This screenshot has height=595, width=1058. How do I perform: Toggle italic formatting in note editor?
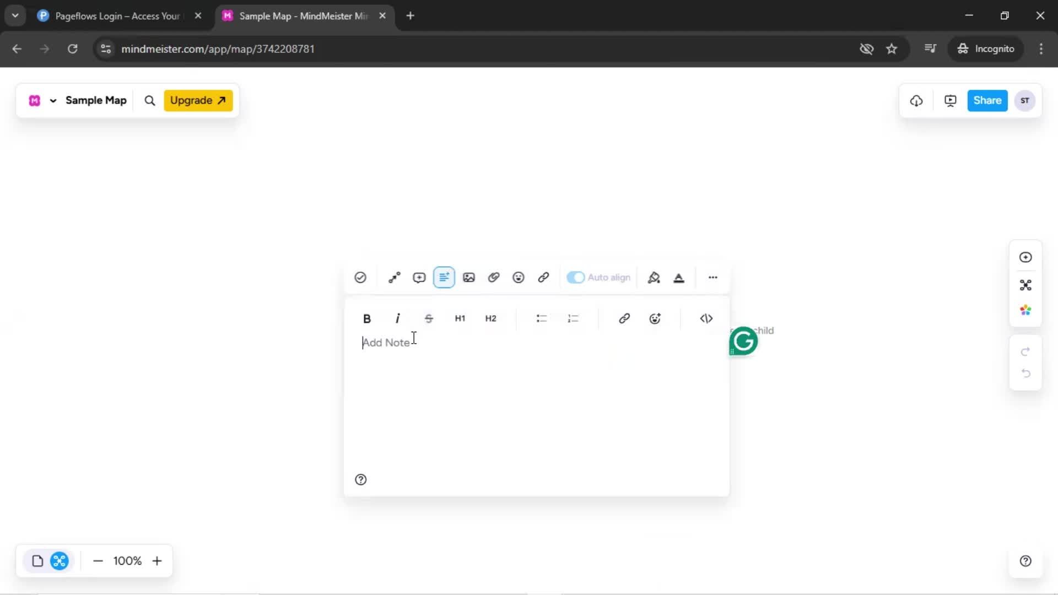pos(397,318)
